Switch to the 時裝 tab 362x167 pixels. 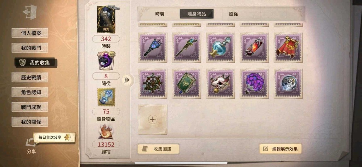coord(160,14)
